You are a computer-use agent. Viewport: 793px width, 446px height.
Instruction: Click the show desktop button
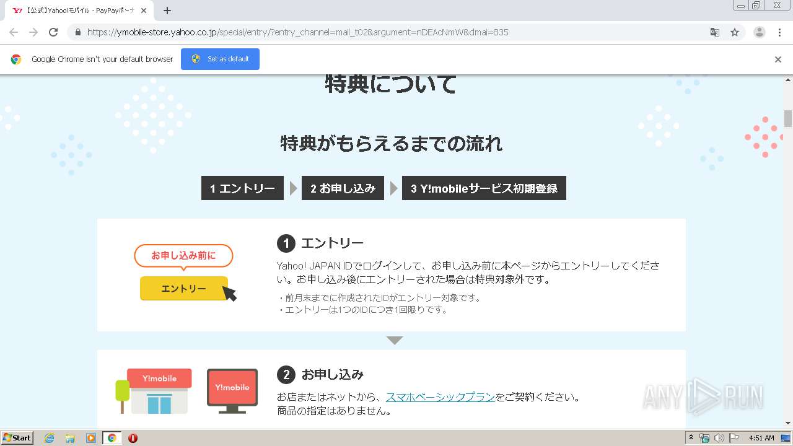pyautogui.click(x=786, y=438)
